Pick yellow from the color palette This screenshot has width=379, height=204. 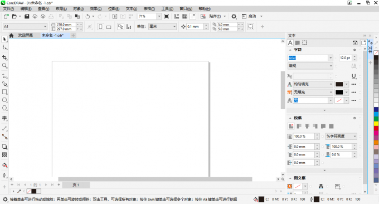[x=376, y=124]
